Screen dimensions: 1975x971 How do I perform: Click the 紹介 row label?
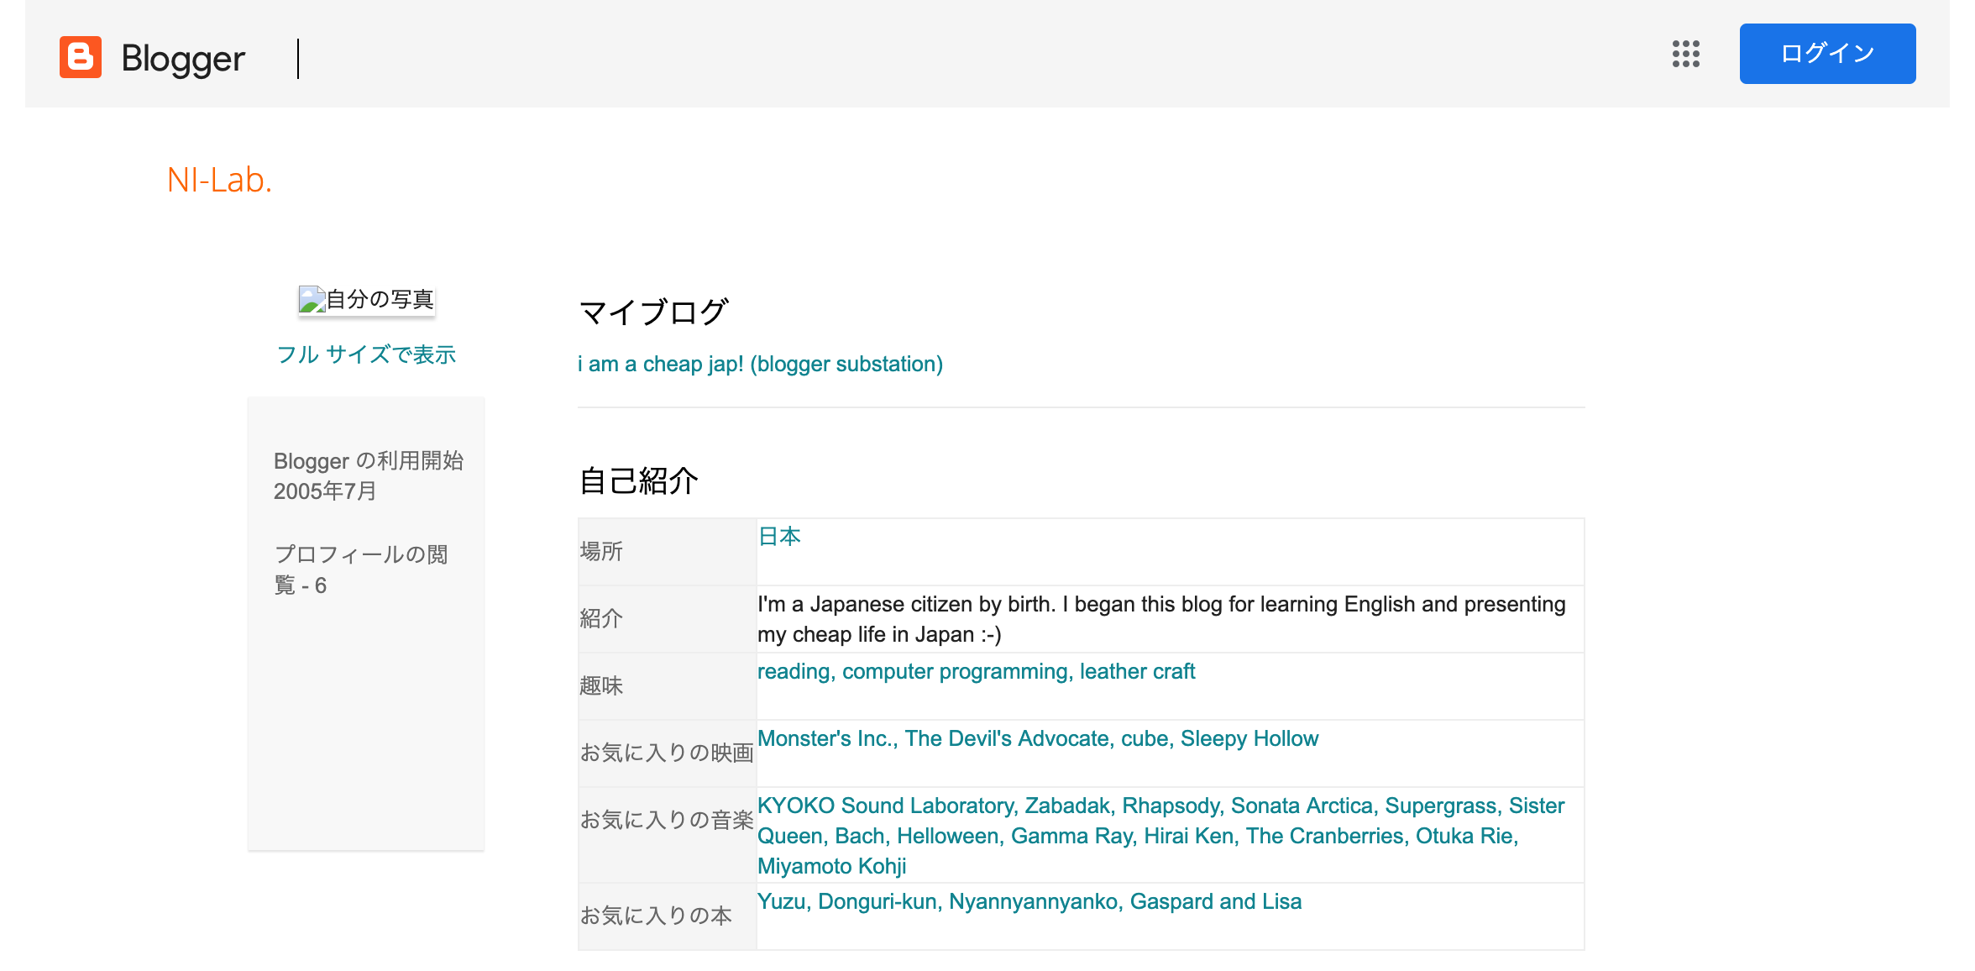pos(601,618)
